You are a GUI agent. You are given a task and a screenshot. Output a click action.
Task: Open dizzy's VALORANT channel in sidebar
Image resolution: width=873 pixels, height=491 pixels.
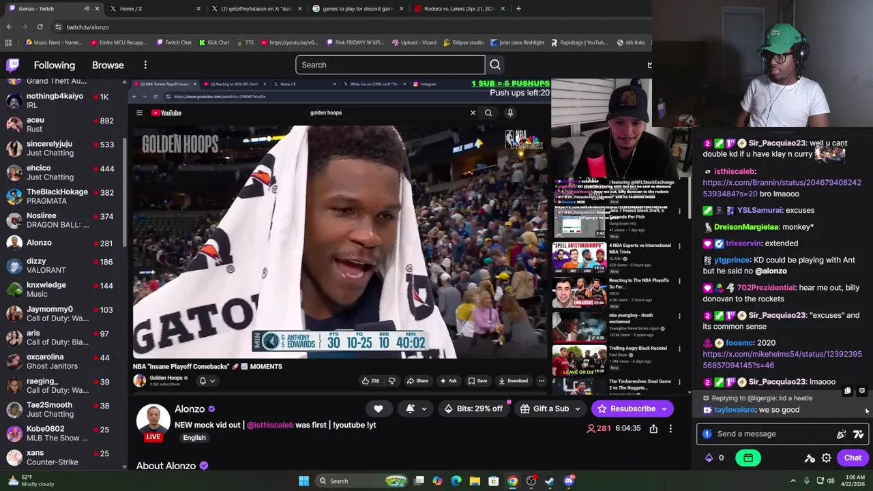pos(63,266)
